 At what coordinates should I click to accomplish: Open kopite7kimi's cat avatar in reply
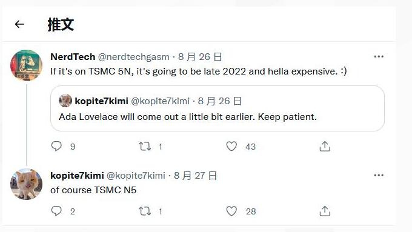tap(26, 184)
